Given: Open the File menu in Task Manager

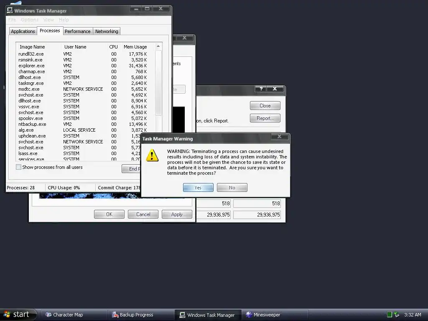Looking at the screenshot, I should pyautogui.click(x=12, y=20).
